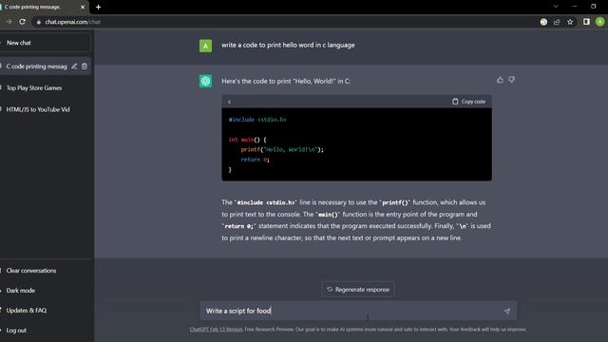The height and width of the screenshot is (342, 608).
Task: Click the 'int main() {' code line
Action: tap(247, 140)
